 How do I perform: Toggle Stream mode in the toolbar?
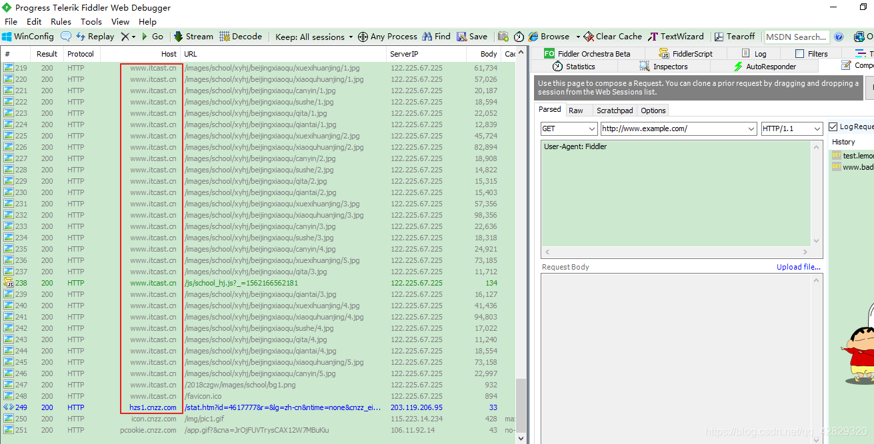[193, 37]
